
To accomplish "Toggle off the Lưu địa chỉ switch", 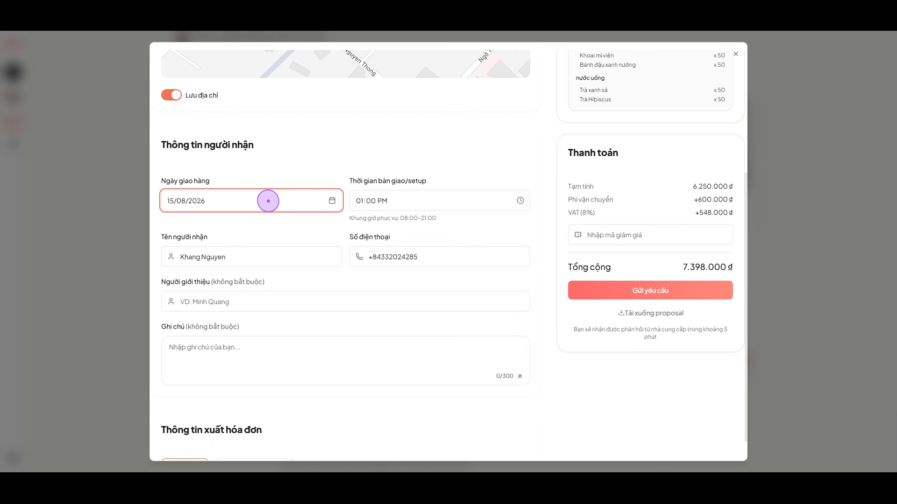I will [171, 95].
